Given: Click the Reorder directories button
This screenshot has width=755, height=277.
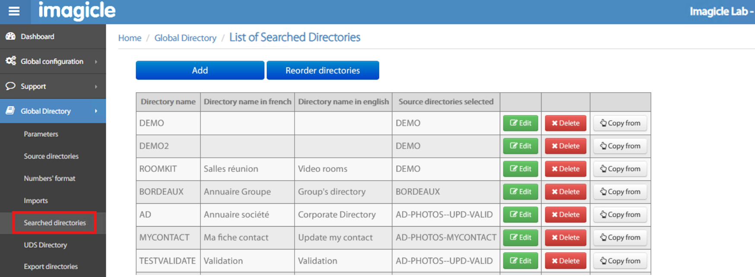Looking at the screenshot, I should [x=323, y=71].
